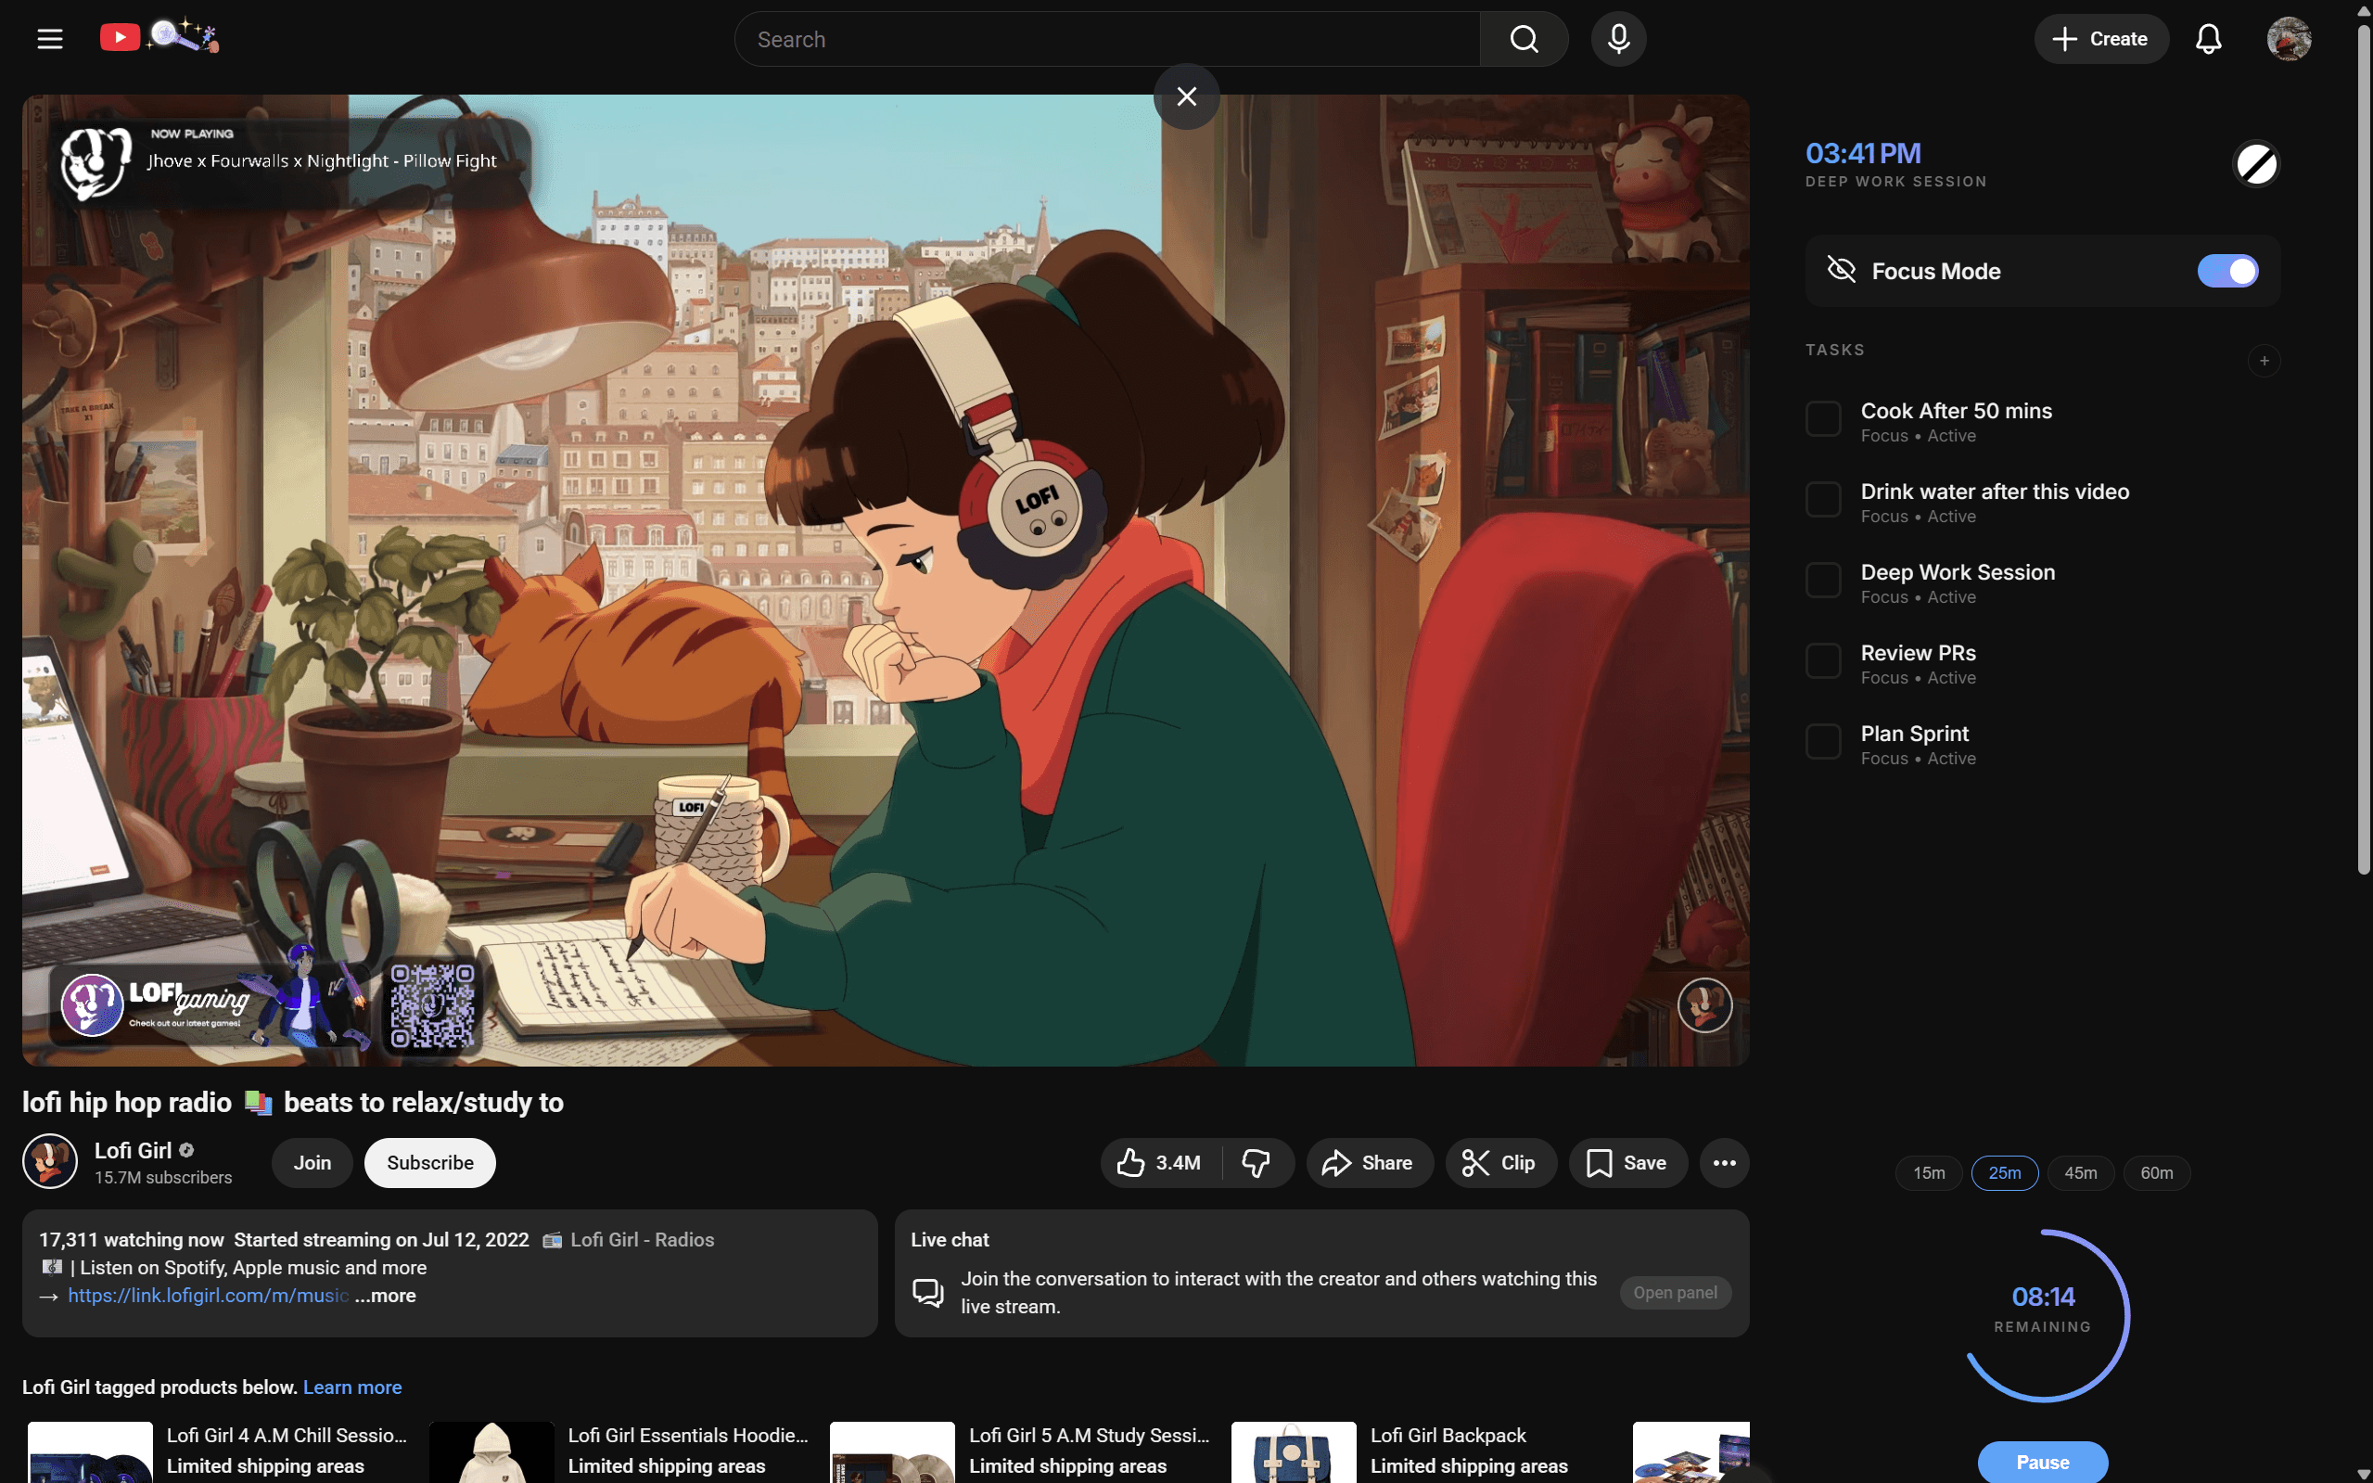
Task: Open the guide with the hamburger icon
Action: tap(49, 38)
